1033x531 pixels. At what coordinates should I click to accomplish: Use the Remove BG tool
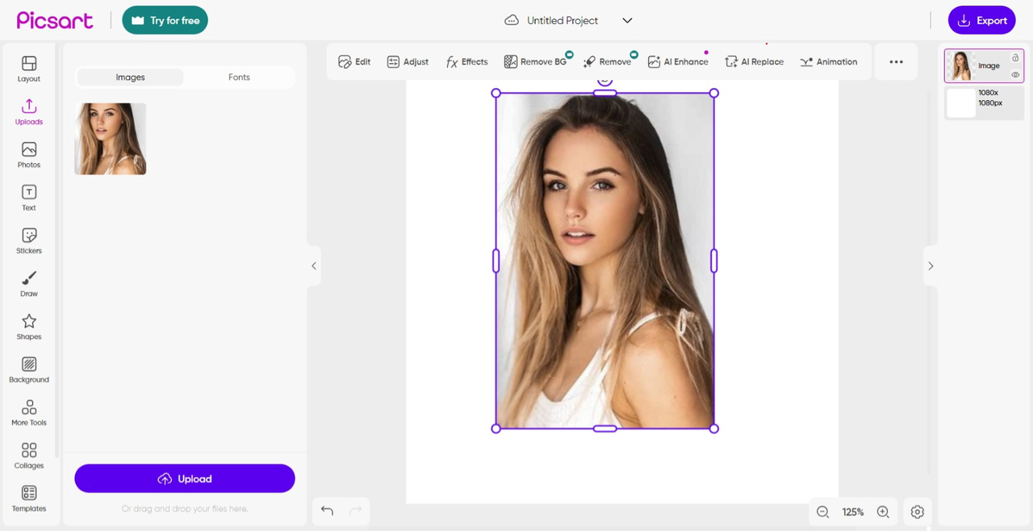coord(535,61)
